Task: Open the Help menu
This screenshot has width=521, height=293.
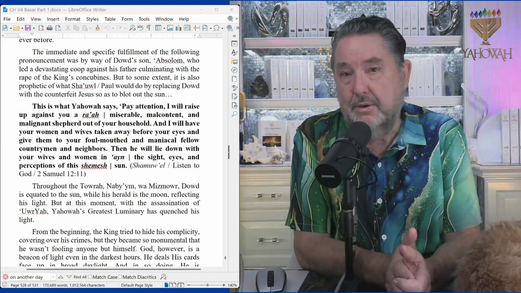Action: (x=184, y=19)
